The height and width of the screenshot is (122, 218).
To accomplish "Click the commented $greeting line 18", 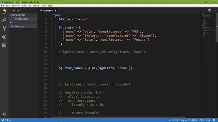I will pyautogui.click(x=95, y=84).
